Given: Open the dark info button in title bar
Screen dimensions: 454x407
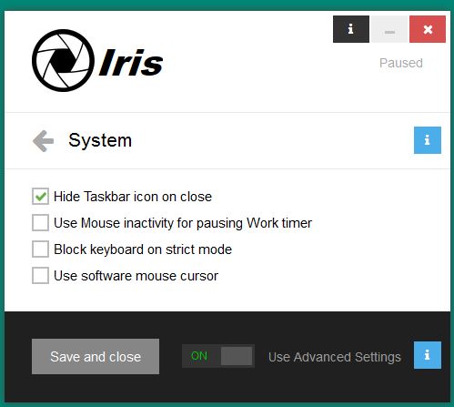Looking at the screenshot, I should tap(351, 29).
